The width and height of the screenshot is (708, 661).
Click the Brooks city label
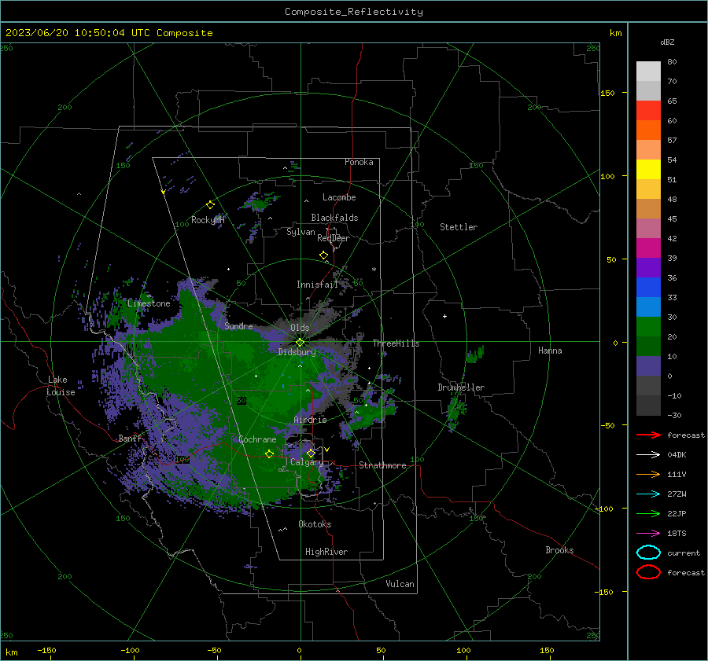(559, 550)
